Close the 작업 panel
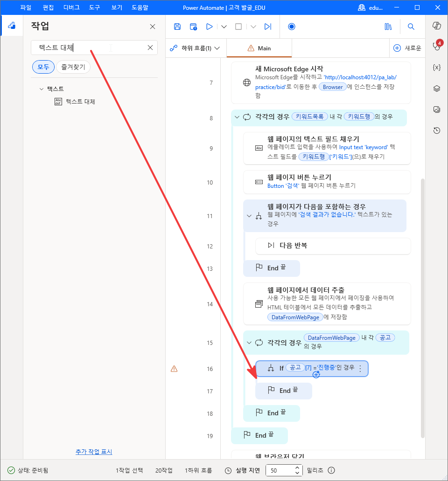The image size is (448, 481). (153, 27)
